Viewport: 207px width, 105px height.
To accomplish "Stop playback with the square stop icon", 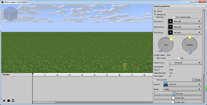I will coord(9,101).
